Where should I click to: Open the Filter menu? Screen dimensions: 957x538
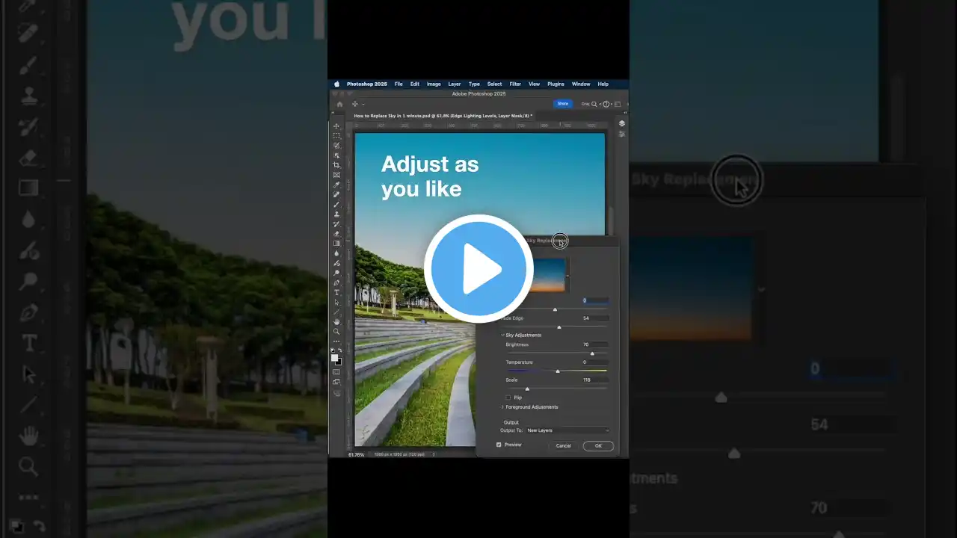pyautogui.click(x=515, y=84)
